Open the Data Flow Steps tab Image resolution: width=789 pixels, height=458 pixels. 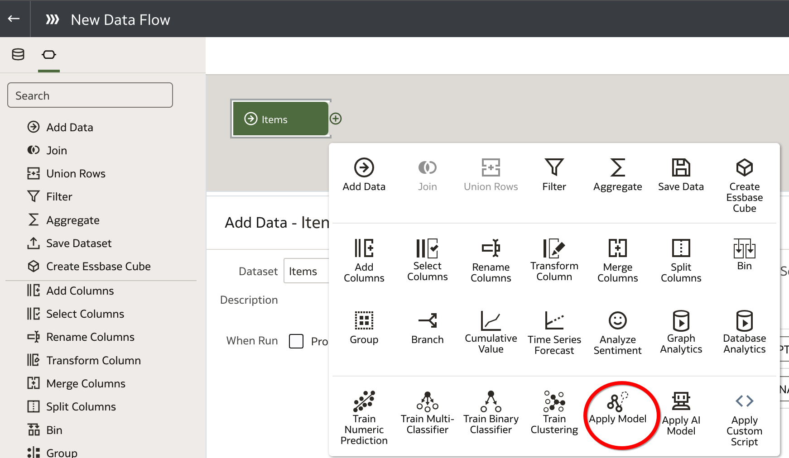tap(49, 55)
